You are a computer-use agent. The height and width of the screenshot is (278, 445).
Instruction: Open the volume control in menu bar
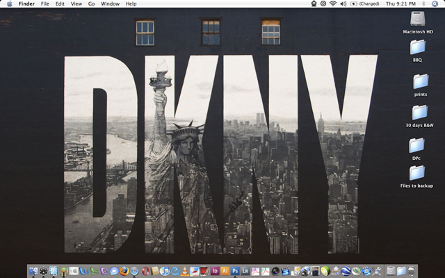tap(343, 3)
